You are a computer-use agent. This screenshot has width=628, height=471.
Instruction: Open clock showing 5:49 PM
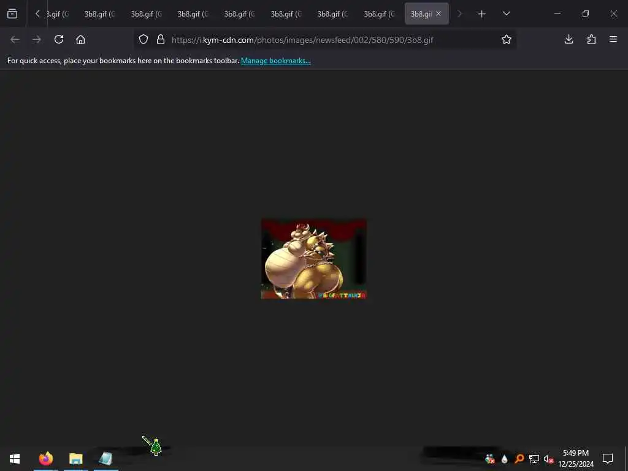(576, 459)
